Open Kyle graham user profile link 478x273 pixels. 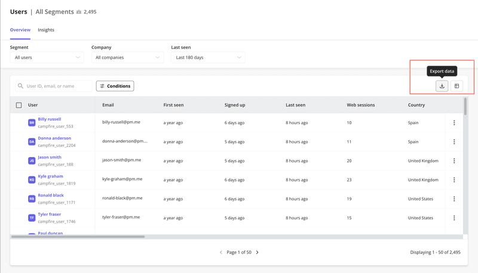pos(50,176)
